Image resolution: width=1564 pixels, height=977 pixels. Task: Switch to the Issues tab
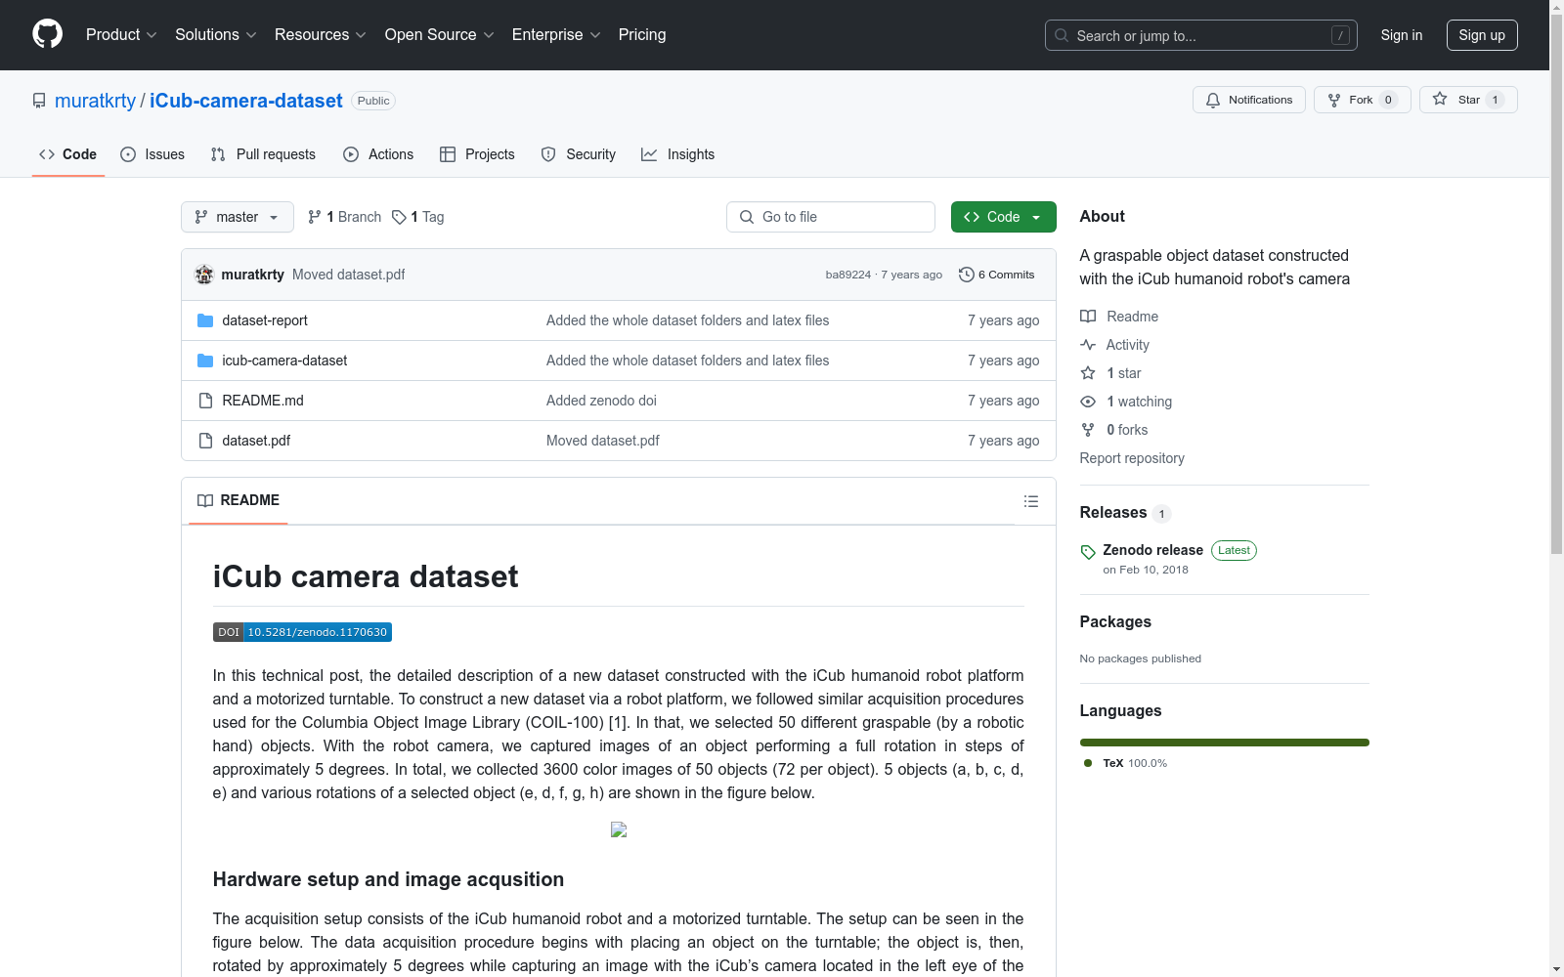tap(152, 154)
